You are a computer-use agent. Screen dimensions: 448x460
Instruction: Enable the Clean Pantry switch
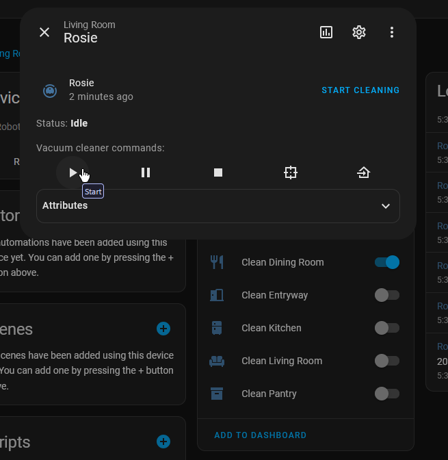click(x=386, y=394)
